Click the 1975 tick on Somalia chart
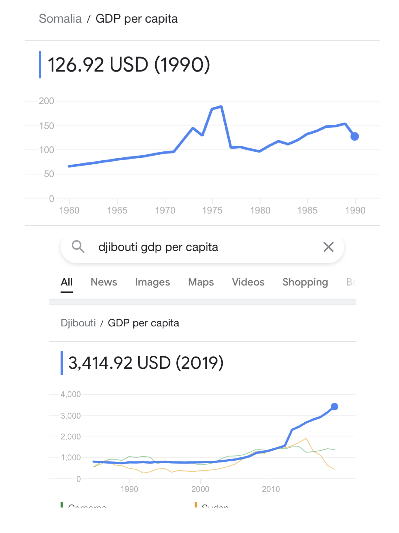The image size is (399, 533). (212, 210)
